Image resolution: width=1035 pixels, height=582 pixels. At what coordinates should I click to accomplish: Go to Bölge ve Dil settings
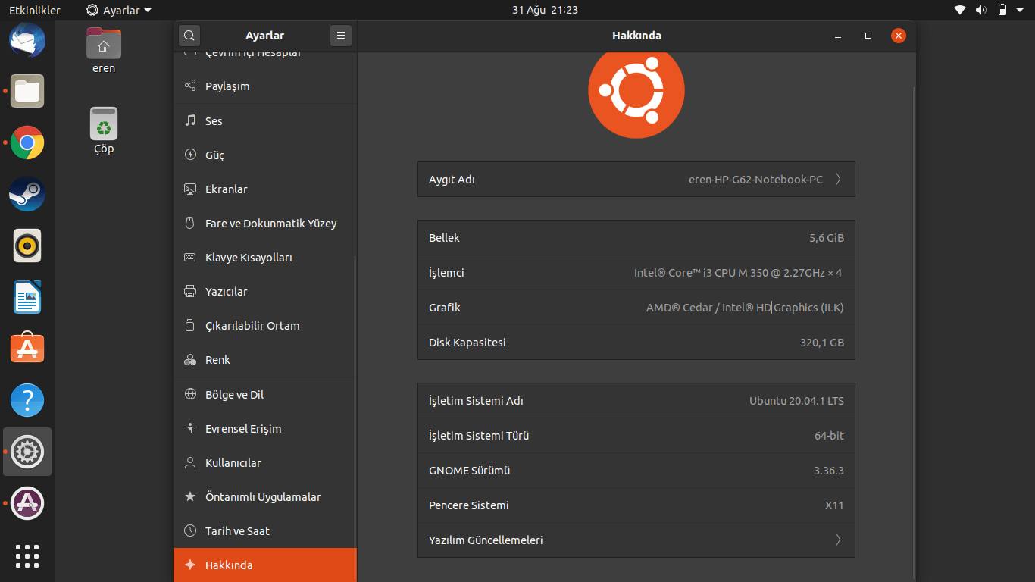(x=265, y=395)
